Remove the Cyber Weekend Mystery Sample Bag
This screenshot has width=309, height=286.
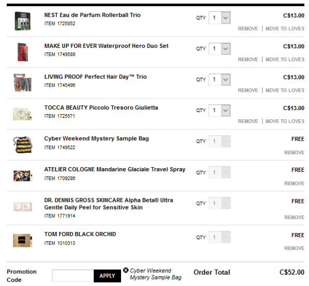[294, 153]
